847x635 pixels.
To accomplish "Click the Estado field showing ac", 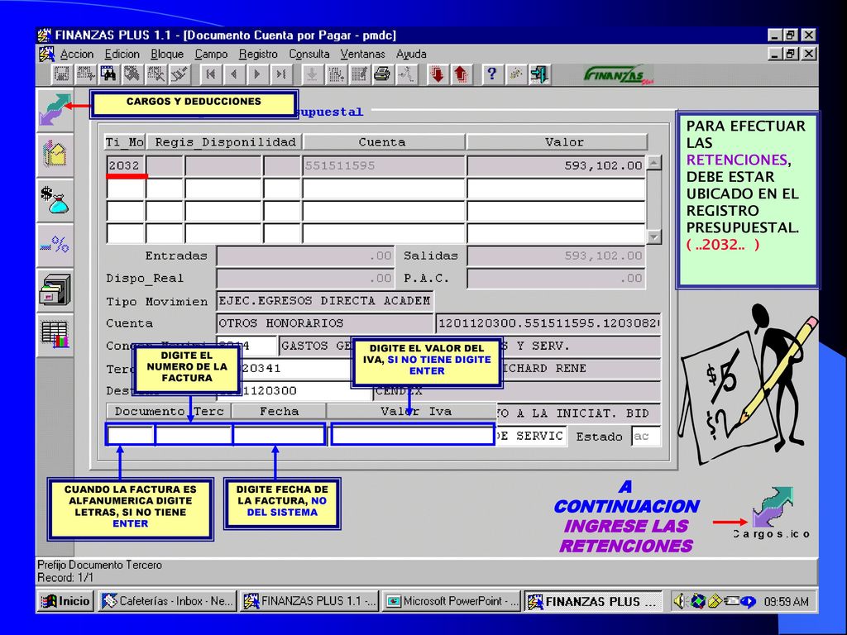I will coord(646,437).
